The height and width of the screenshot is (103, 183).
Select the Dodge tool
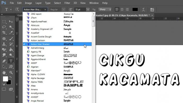click(11, 55)
